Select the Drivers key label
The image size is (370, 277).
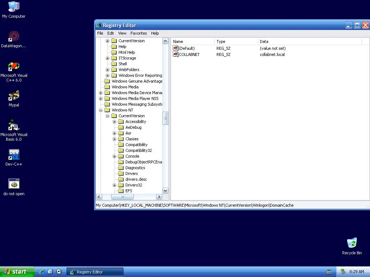[132, 173]
